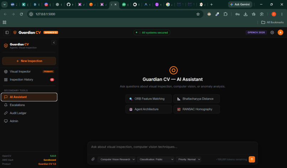This screenshot has height=168, width=287.
Task: Open the apps grid in bookmarks bar
Action: point(4,22)
